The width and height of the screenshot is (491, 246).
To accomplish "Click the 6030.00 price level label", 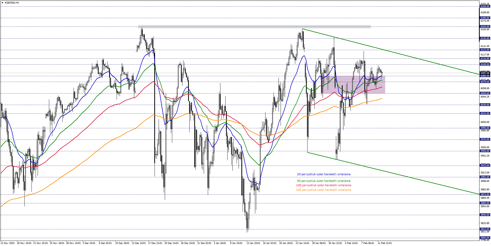I will tap(485, 105).
